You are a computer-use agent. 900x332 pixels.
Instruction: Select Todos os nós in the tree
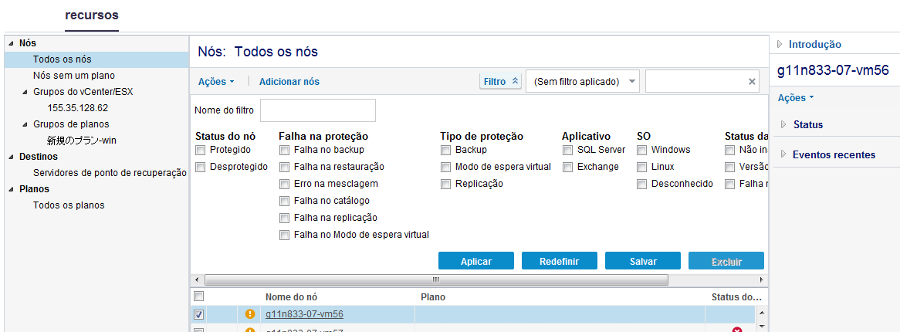click(x=62, y=59)
